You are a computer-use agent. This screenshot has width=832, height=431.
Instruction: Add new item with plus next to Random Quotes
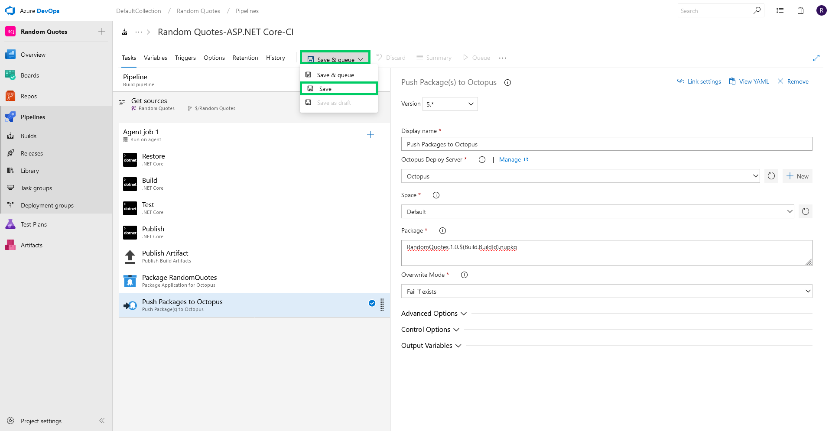click(102, 31)
